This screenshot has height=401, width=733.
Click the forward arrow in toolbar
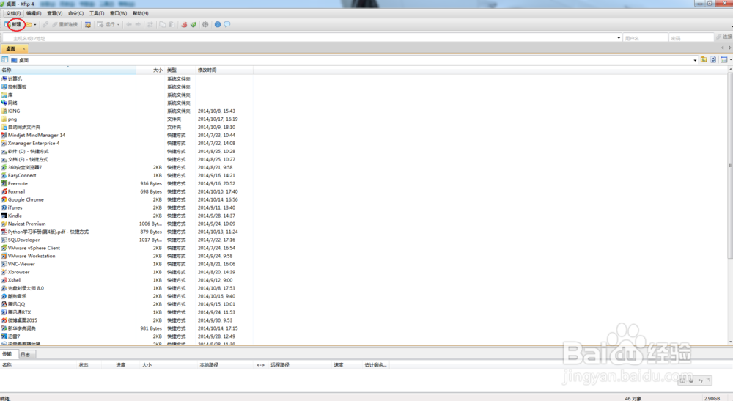(138, 24)
